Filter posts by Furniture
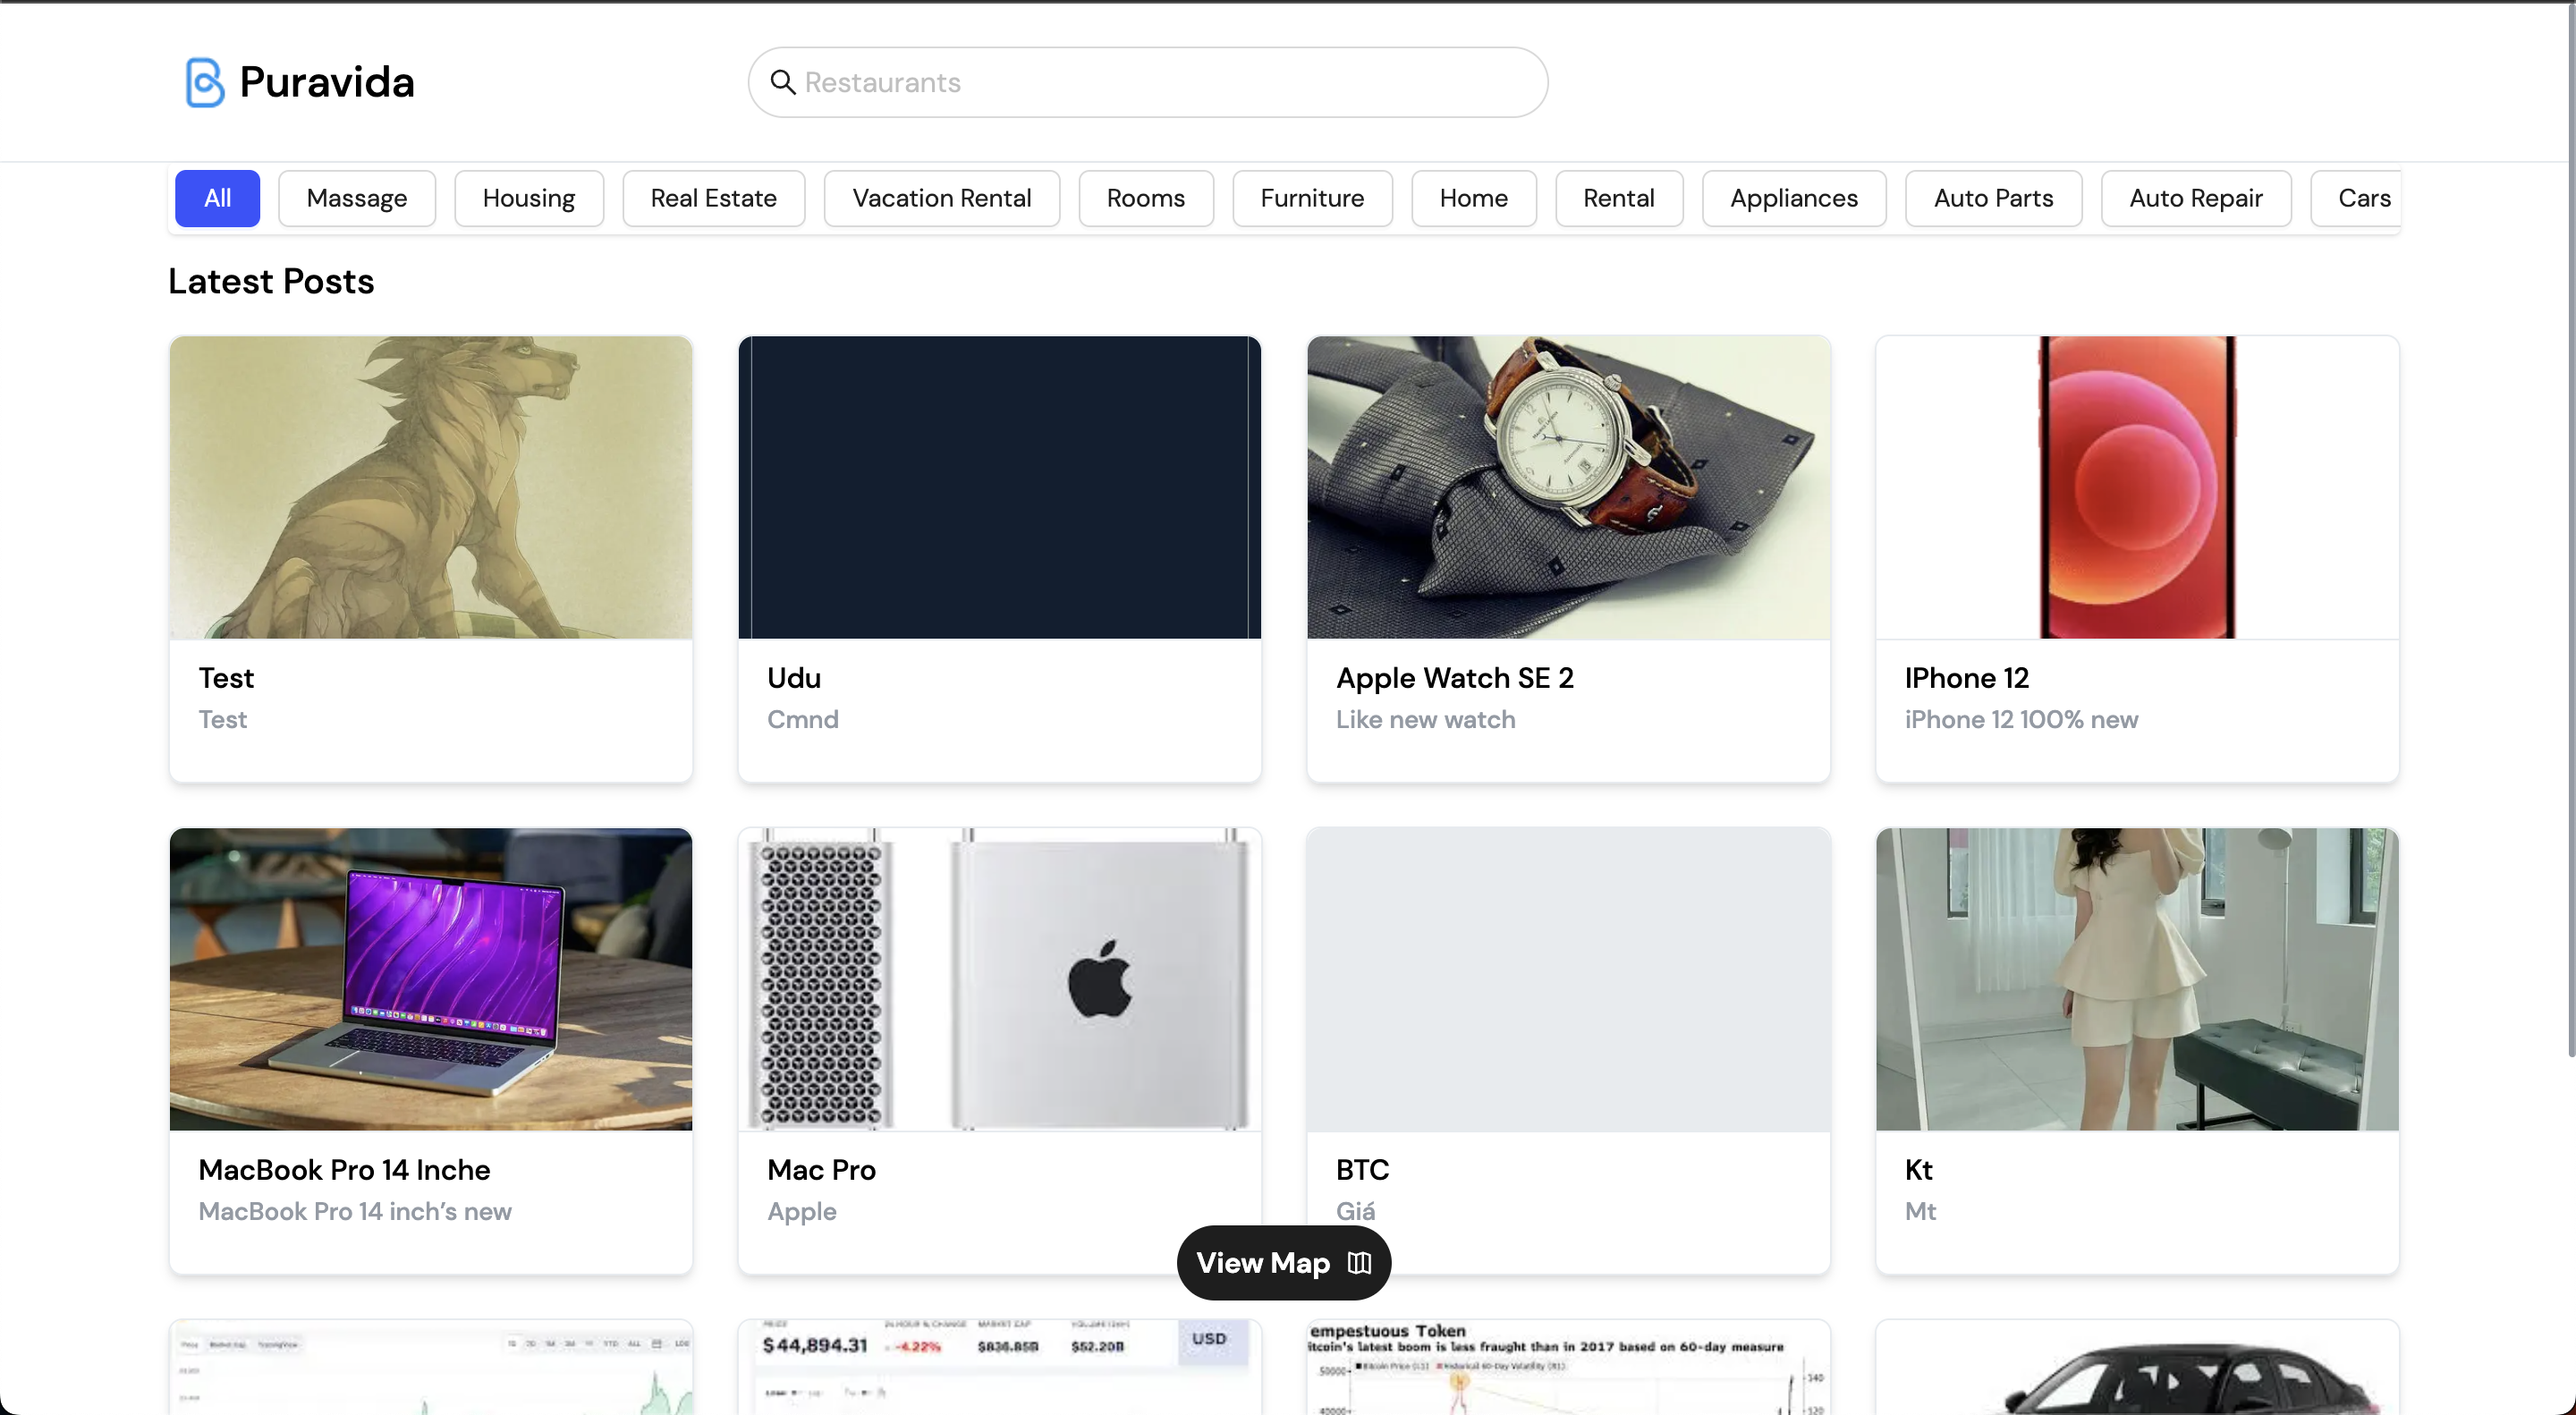 [1312, 198]
